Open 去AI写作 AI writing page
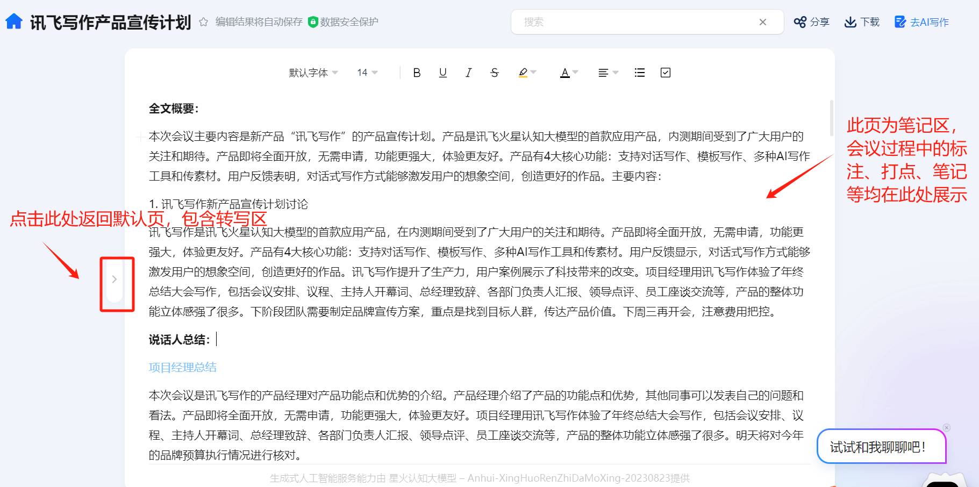979x487 pixels. click(x=921, y=22)
